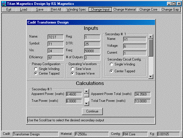Click the Continue button

(92, 111)
